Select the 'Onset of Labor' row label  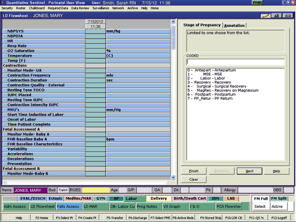click(x=22, y=119)
